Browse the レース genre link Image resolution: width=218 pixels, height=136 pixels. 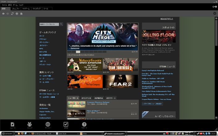pyautogui.click(x=42, y=58)
